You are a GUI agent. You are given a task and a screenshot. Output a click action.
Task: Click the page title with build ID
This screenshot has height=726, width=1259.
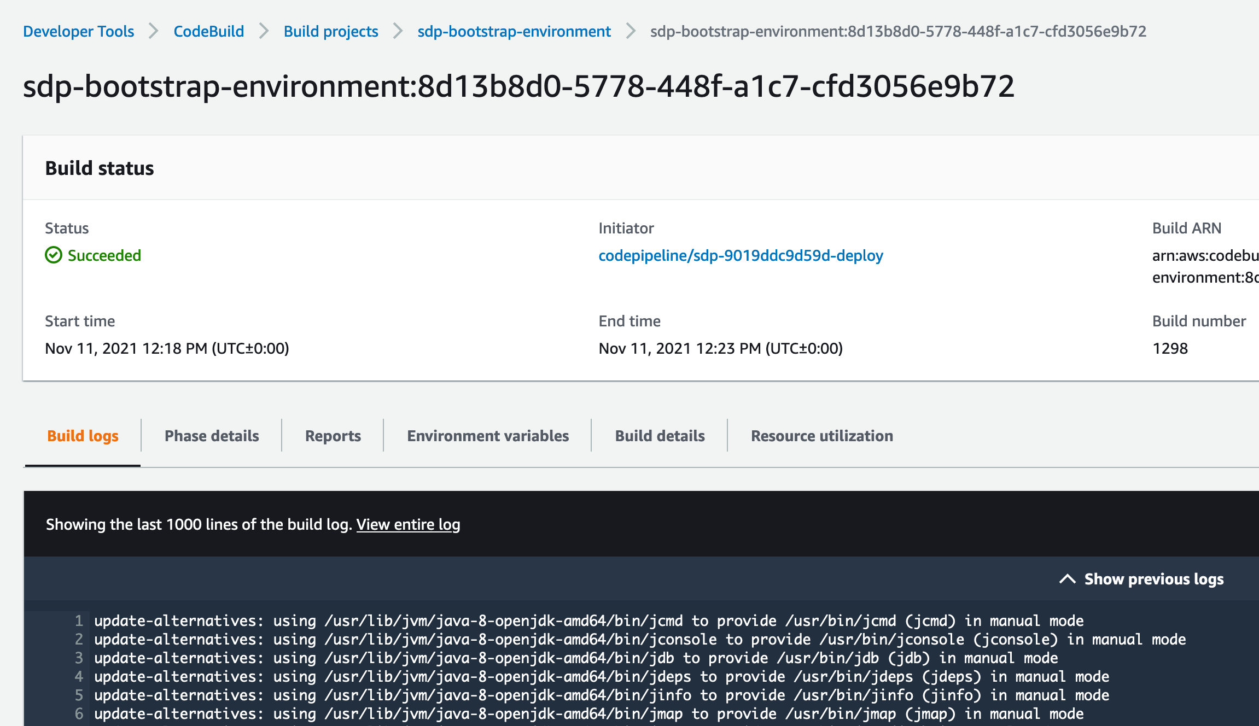click(518, 86)
